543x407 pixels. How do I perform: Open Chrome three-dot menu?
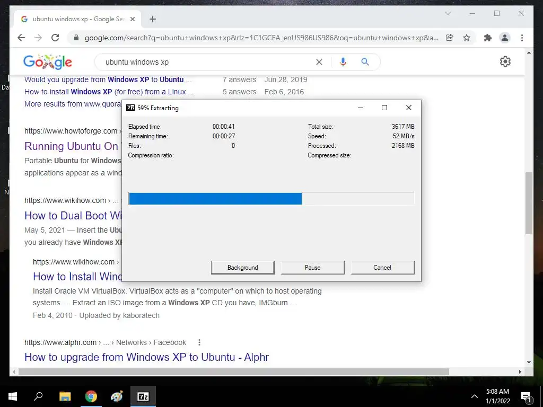pyautogui.click(x=522, y=38)
